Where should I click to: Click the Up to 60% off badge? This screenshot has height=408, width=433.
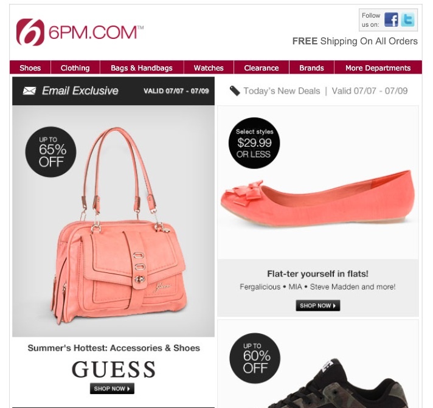click(x=255, y=358)
